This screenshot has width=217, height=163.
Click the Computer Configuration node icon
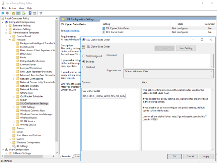[x=6, y=22]
